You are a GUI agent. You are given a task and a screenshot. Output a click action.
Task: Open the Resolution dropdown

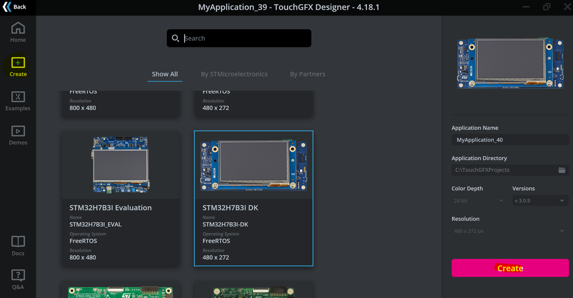pyautogui.click(x=510, y=231)
